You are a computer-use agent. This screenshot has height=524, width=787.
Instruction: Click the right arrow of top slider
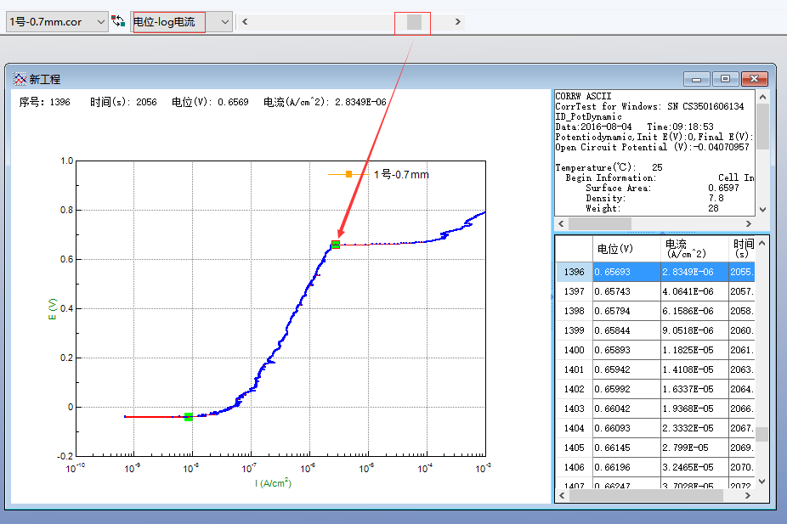click(x=458, y=21)
